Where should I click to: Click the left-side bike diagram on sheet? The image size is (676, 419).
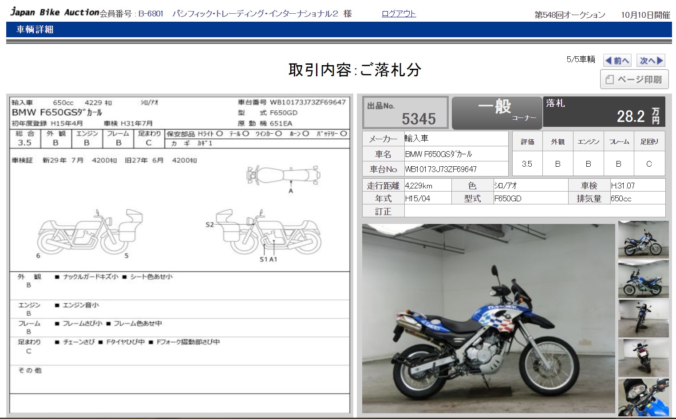pyautogui.click(x=90, y=231)
